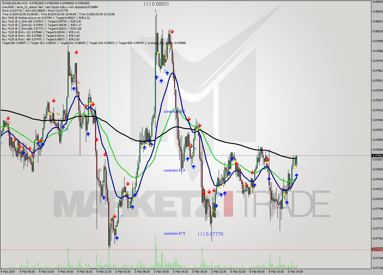Click the '5 Feb 10:30' time axis label
Screen dimensions: 383x275
(161, 272)
